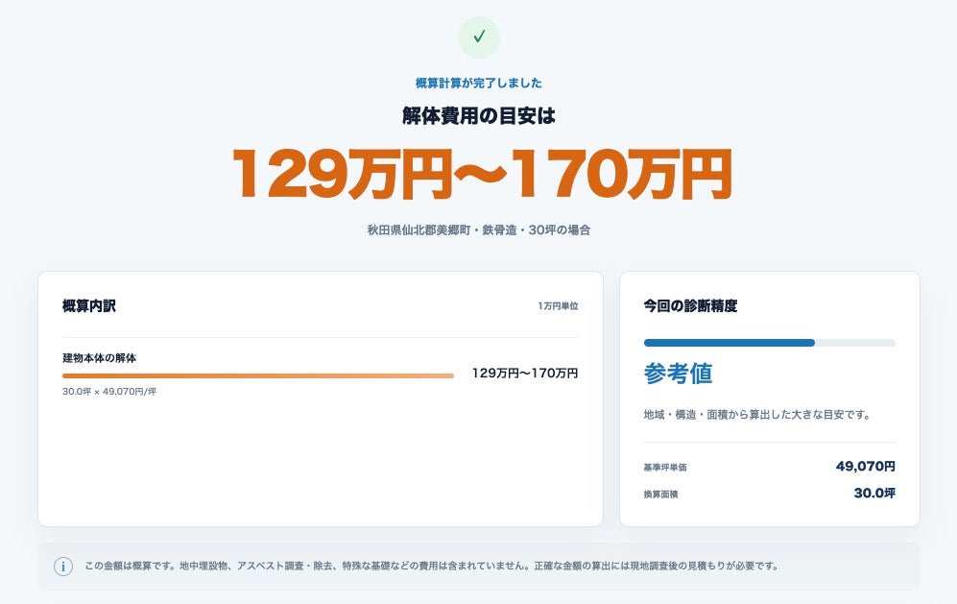Click the green checkmark completion icon
This screenshot has width=957, height=604.
tap(479, 37)
